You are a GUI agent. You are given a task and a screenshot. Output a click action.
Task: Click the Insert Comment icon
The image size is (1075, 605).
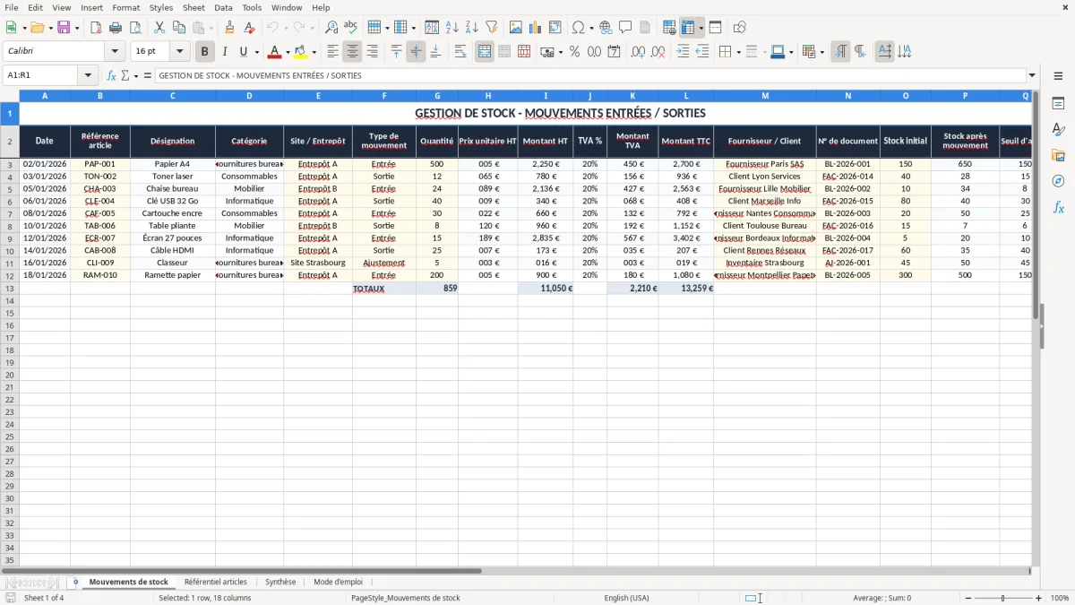tap(625, 28)
